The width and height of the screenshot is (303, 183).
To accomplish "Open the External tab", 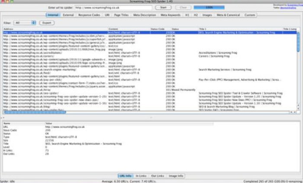I will (x=68, y=15).
